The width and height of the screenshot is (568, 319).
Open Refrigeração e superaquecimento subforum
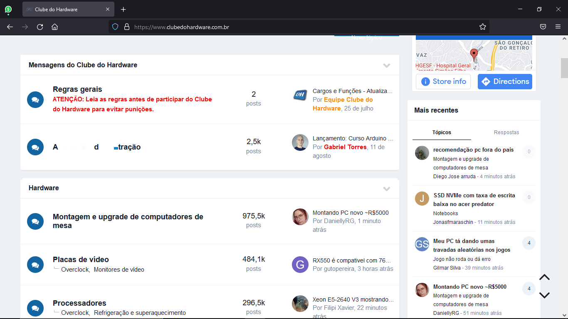pos(140,313)
